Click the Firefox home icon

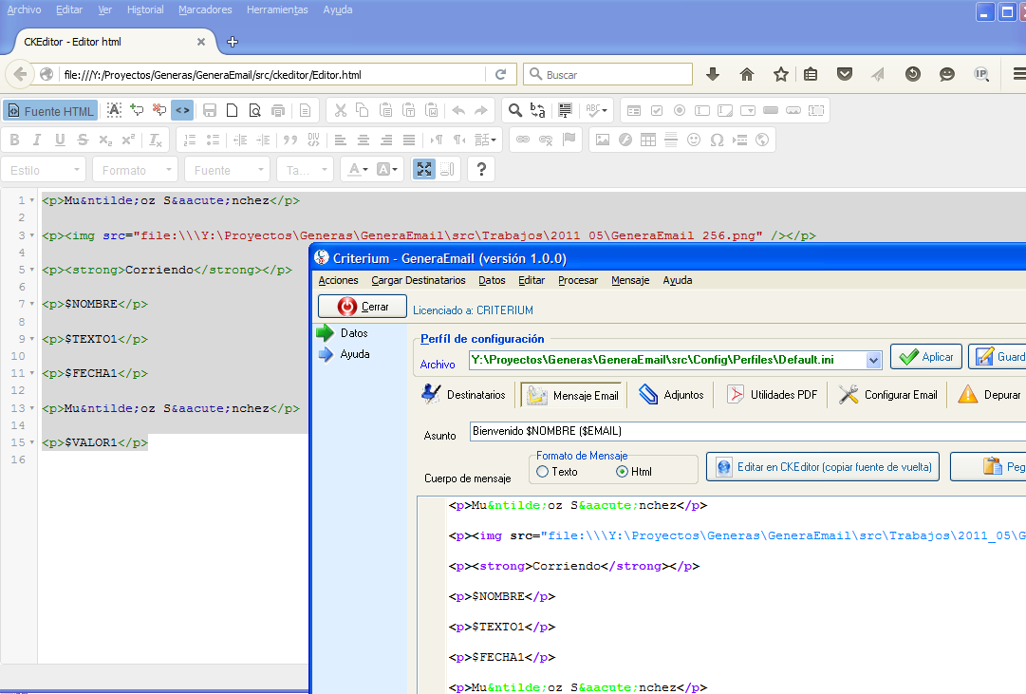[x=747, y=74]
